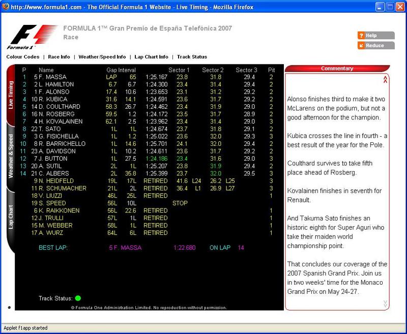Screen dimensions: 407x334
Task: Select driver row T. SATO
Action: (148, 129)
